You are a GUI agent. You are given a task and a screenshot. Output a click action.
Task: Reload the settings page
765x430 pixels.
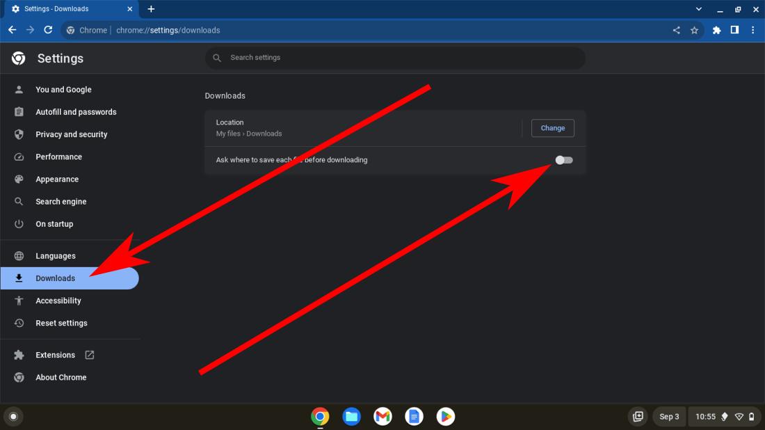point(47,30)
